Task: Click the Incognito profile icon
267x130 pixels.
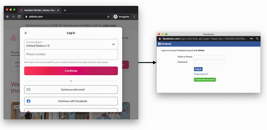Action: click(116, 17)
